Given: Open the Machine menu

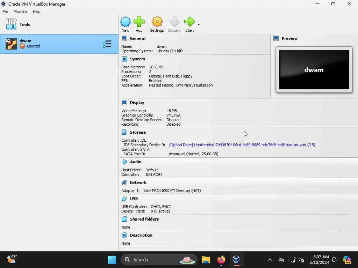Looking at the screenshot, I should point(20,12).
